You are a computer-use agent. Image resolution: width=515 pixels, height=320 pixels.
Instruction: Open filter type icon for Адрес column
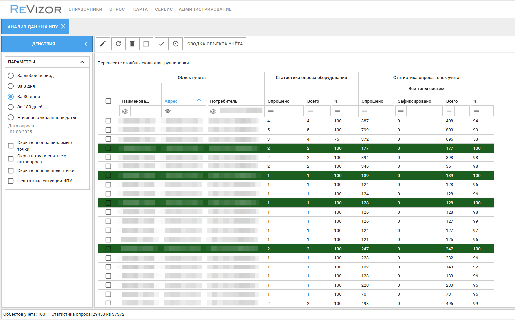(x=168, y=111)
